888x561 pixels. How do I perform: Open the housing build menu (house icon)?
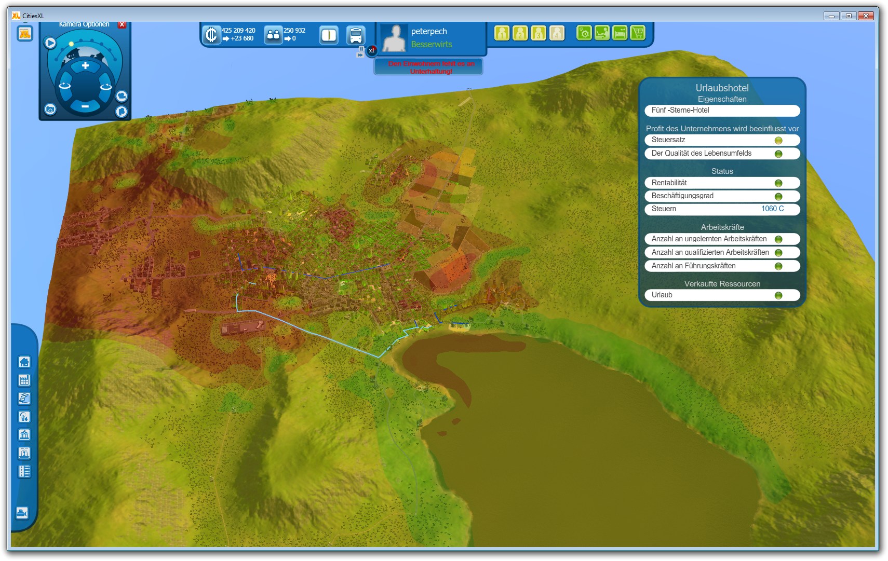(x=24, y=362)
